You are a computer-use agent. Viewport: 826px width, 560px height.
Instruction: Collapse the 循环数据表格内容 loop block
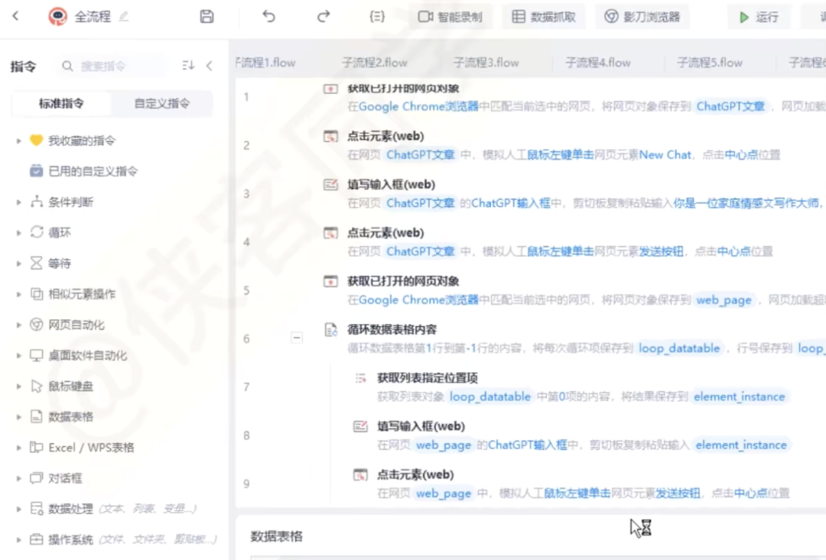[297, 338]
